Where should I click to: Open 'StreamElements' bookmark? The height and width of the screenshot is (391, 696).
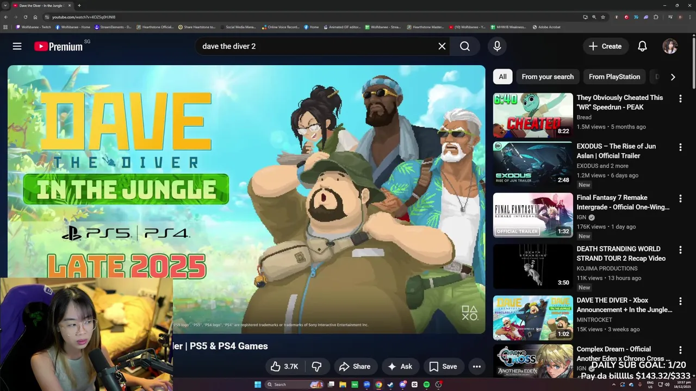coord(113,27)
